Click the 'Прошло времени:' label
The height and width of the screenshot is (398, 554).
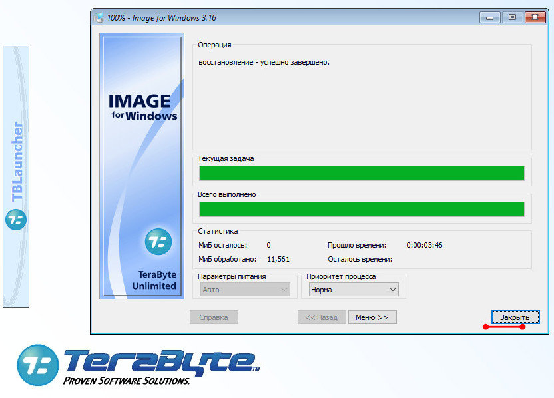(357, 245)
